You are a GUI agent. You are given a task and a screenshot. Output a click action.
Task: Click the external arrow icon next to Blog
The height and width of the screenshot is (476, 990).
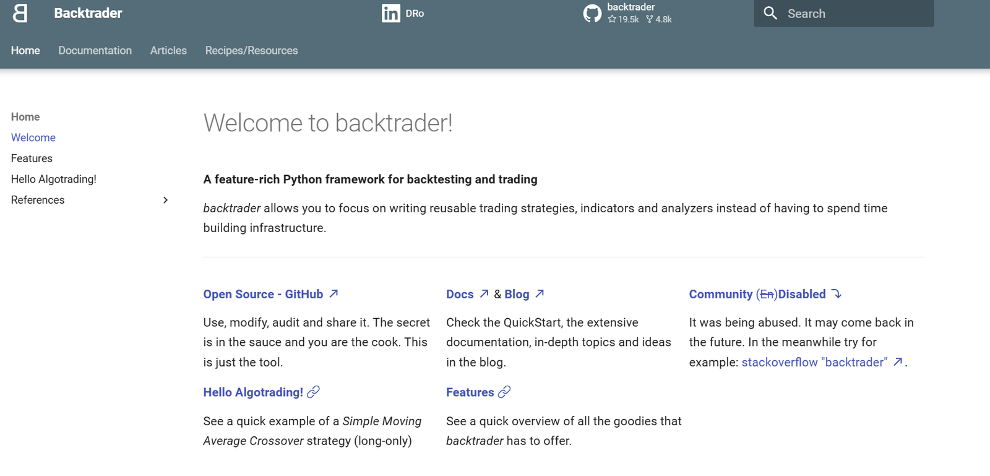click(x=540, y=294)
